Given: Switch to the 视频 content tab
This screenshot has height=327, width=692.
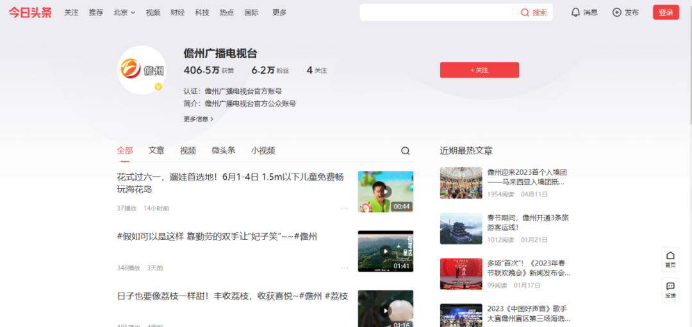Looking at the screenshot, I should (188, 150).
